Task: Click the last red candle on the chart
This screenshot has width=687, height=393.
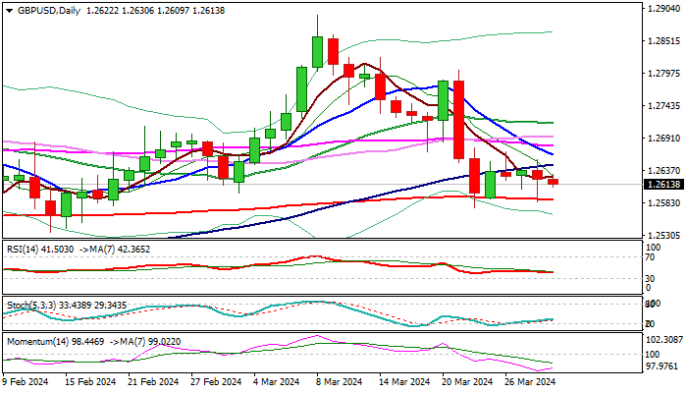Action: click(x=553, y=182)
